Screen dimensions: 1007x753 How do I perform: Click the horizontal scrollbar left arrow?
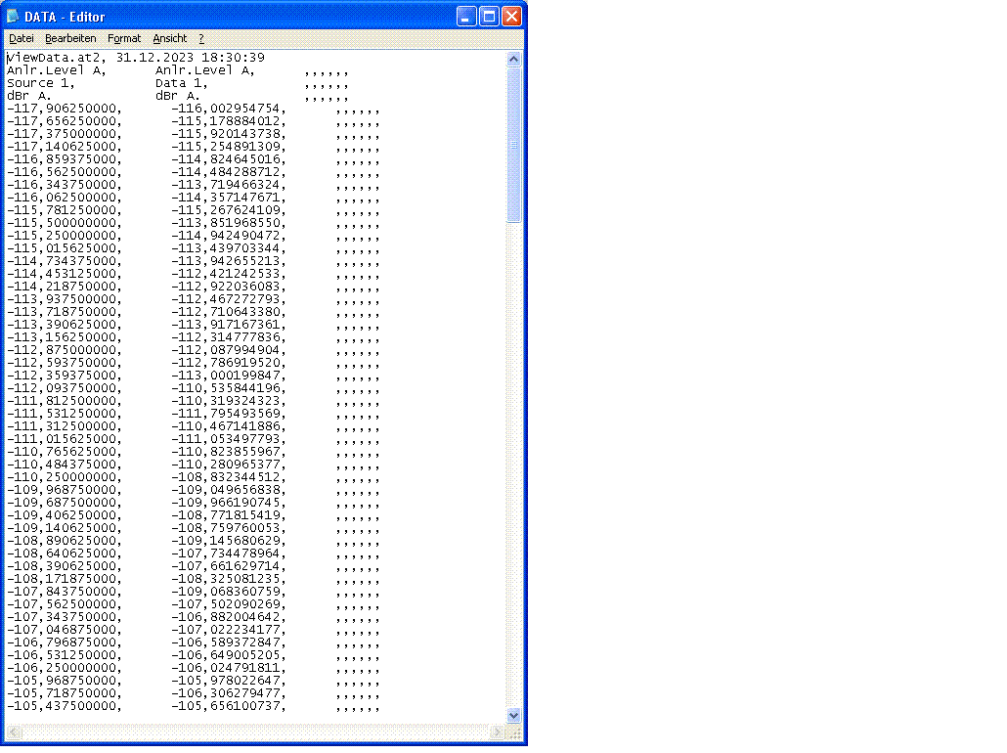pyautogui.click(x=14, y=731)
